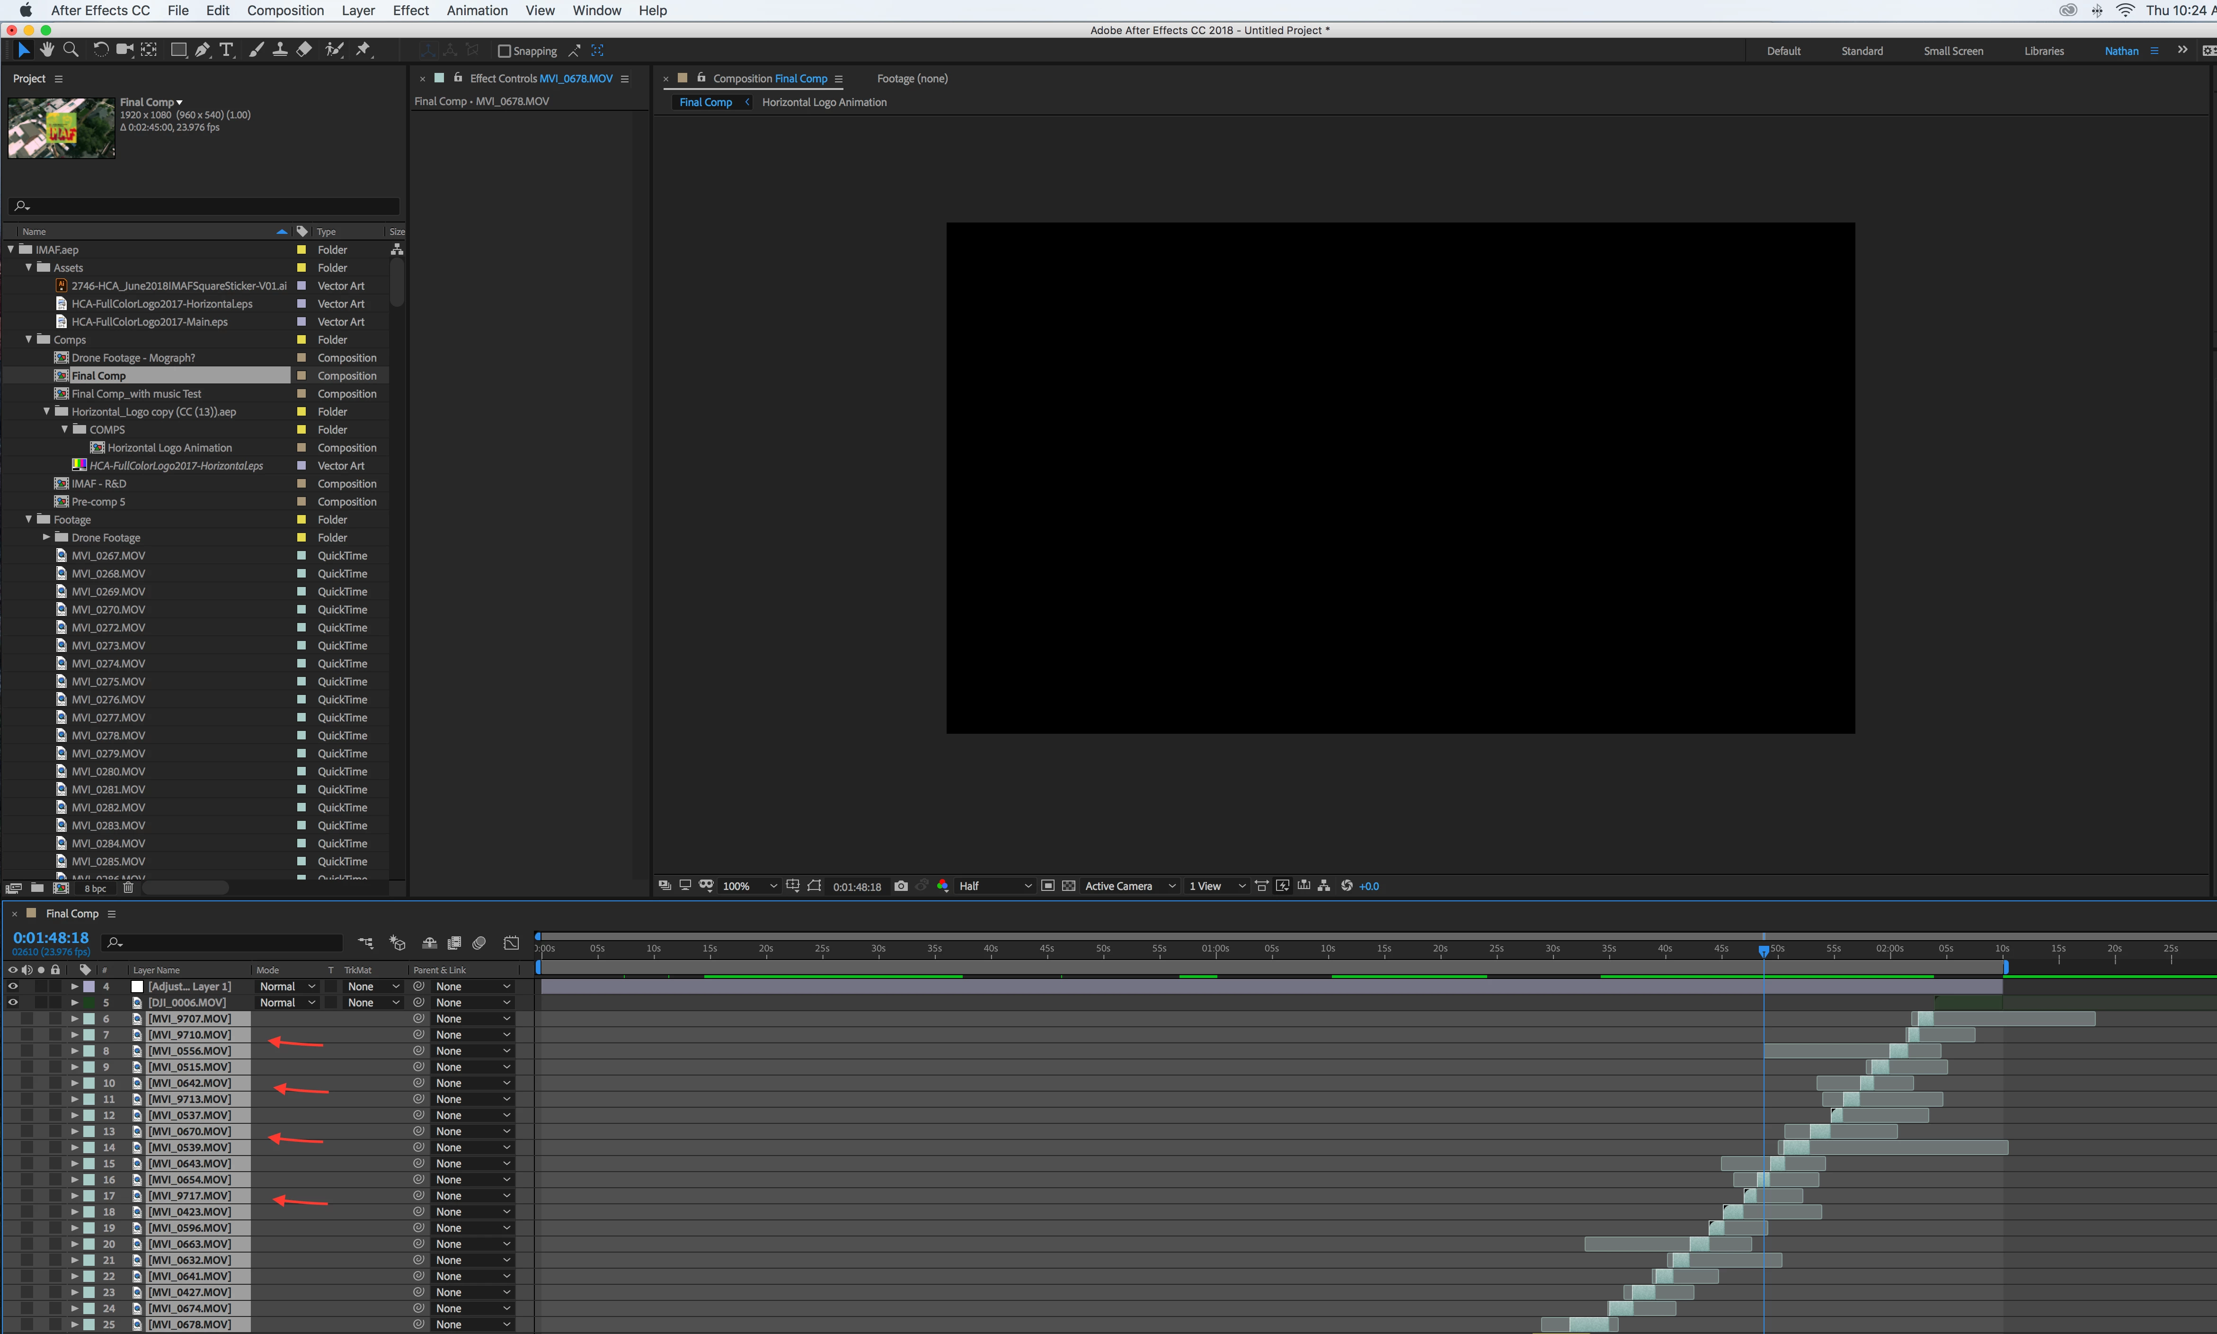Toggle visibility of DJI_0006.MOV layer
2217x1334 pixels.
(13, 1002)
